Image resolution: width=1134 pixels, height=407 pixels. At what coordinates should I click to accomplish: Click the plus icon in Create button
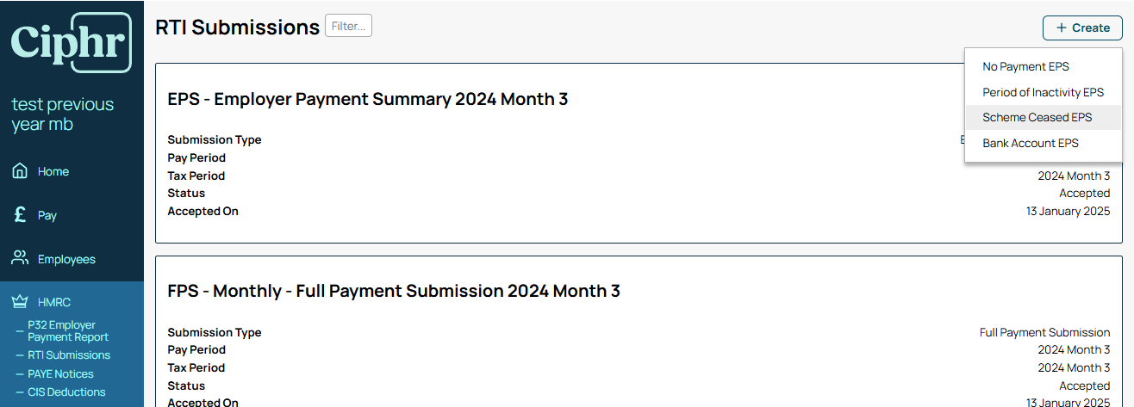click(1062, 28)
